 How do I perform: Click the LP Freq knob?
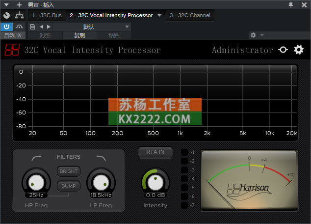pyautogui.click(x=101, y=183)
